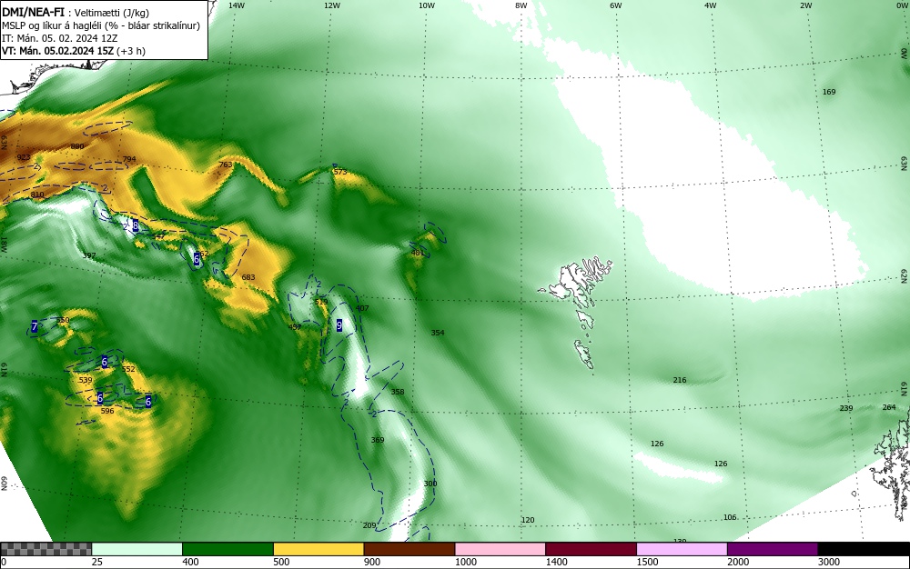Click the 2W longitude label
The height and width of the screenshot is (569, 910).
click(805, 5)
